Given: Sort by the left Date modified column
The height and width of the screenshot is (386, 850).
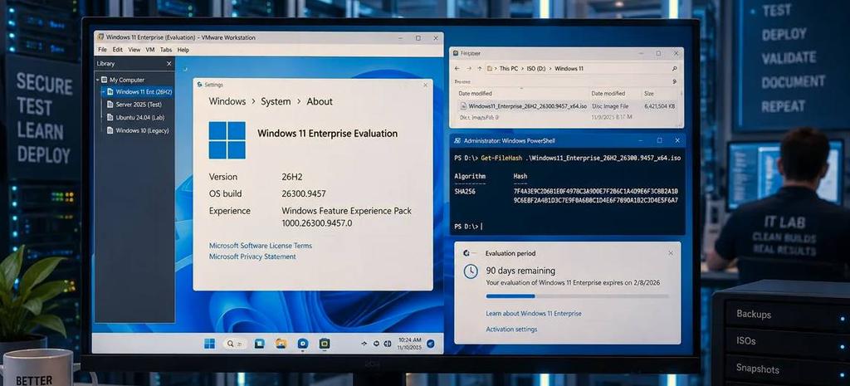Looking at the screenshot, I should click(x=475, y=93).
